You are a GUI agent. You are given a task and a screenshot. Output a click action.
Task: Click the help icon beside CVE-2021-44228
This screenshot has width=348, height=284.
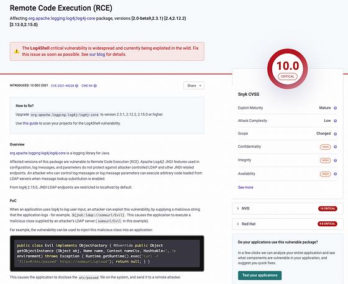pos(76,86)
